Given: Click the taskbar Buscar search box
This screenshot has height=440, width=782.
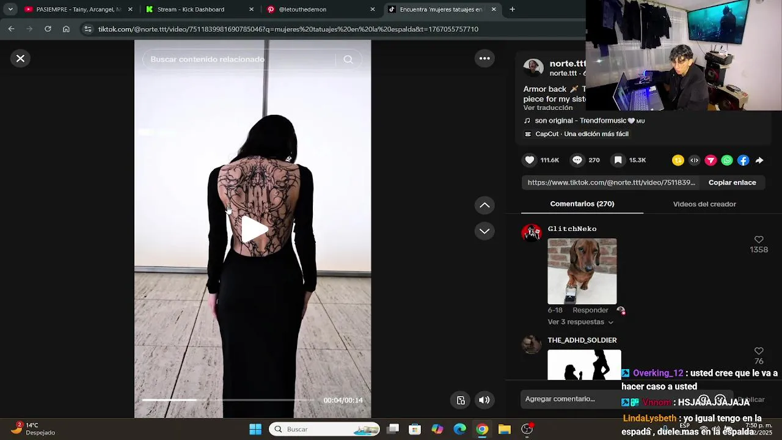Looking at the screenshot, I should click(x=324, y=429).
